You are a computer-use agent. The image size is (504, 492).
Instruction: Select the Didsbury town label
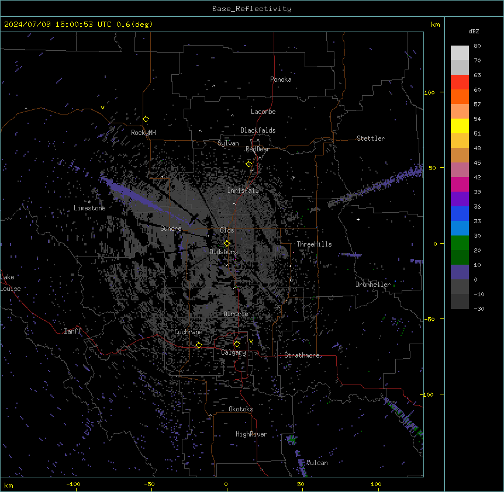224,252
